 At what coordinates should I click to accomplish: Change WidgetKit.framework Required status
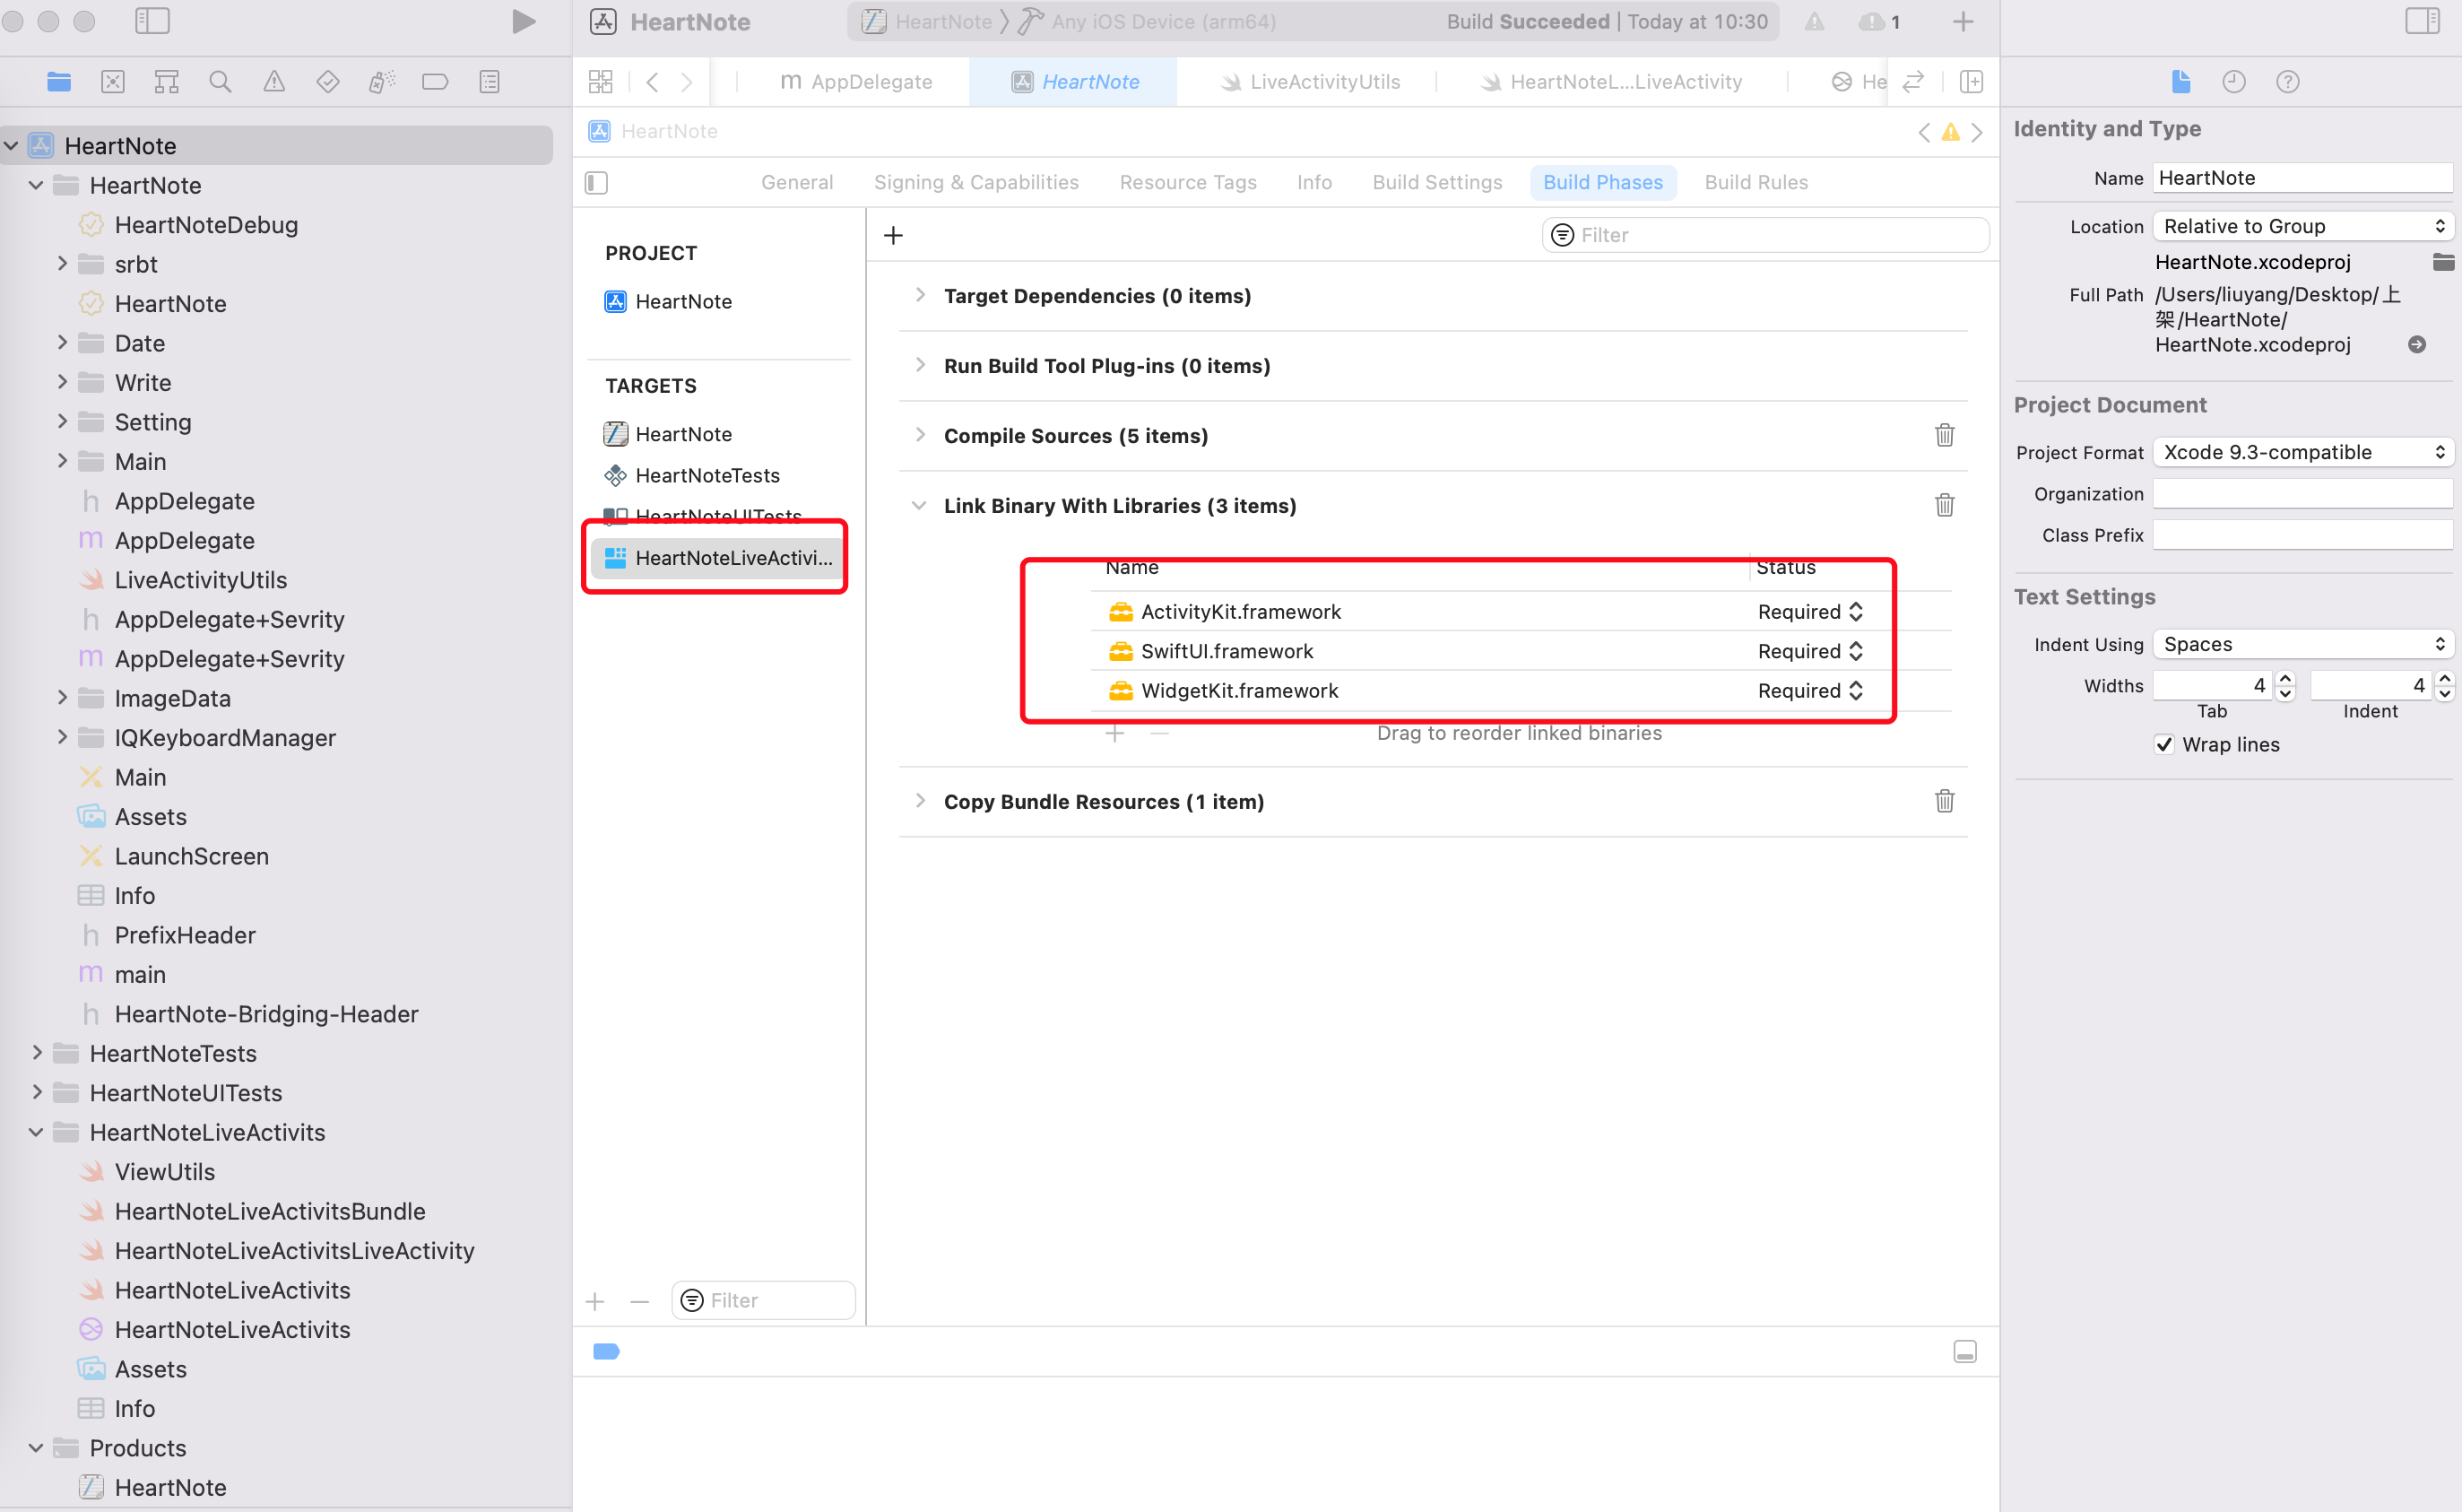pyautogui.click(x=1810, y=690)
